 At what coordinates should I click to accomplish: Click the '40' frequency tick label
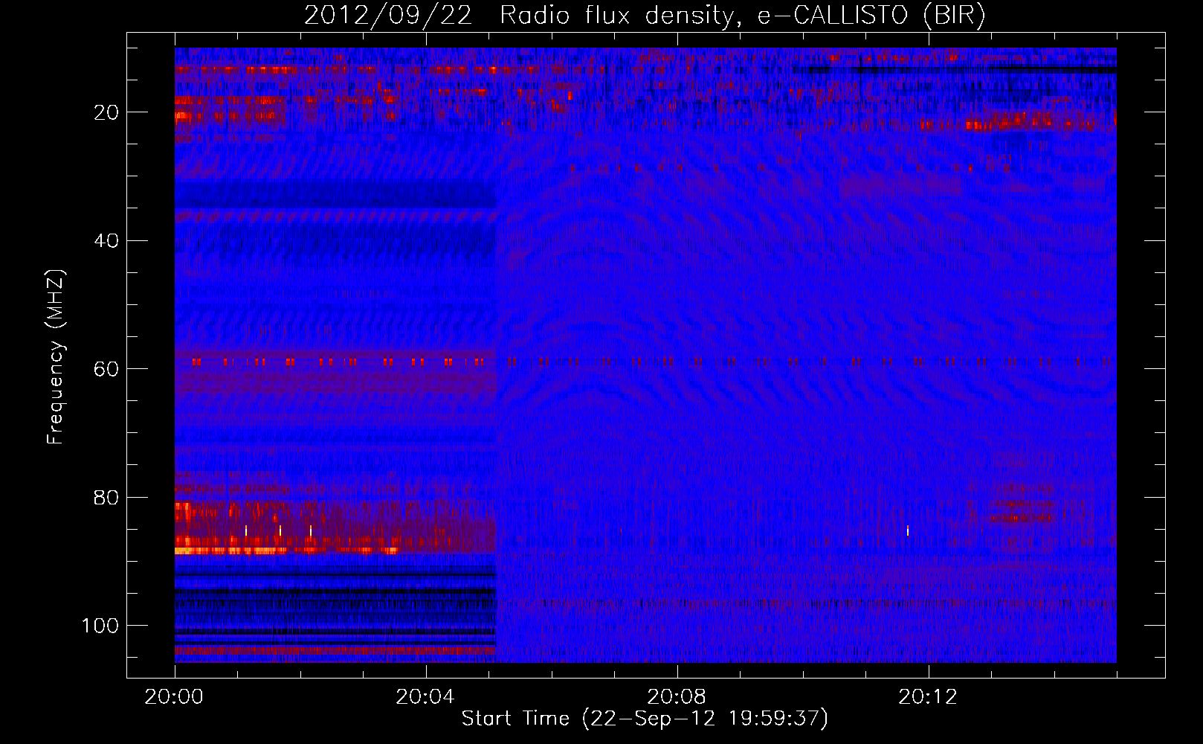[107, 241]
